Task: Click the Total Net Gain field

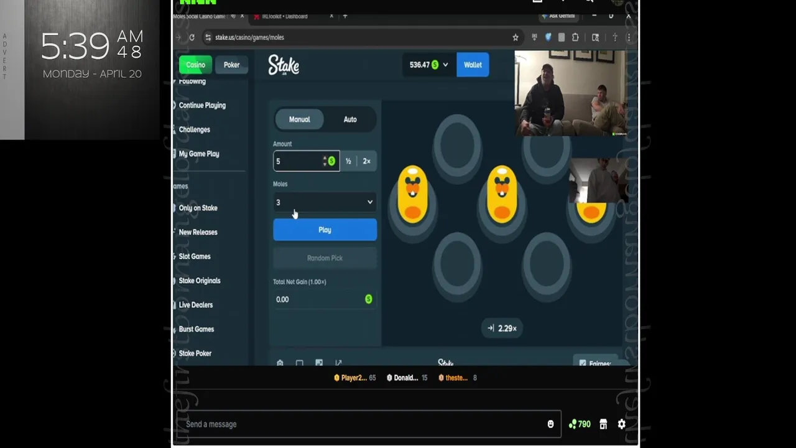Action: (x=325, y=299)
